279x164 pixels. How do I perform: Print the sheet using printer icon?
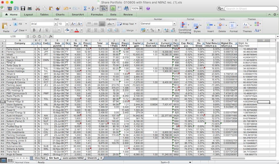[30, 8]
